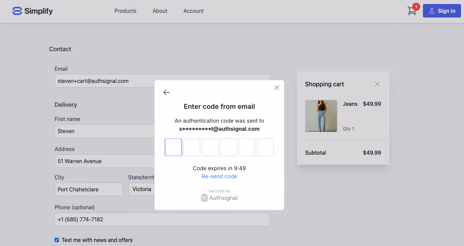Click the Re-send code link
Screen dimensions: 464x246
219,176
